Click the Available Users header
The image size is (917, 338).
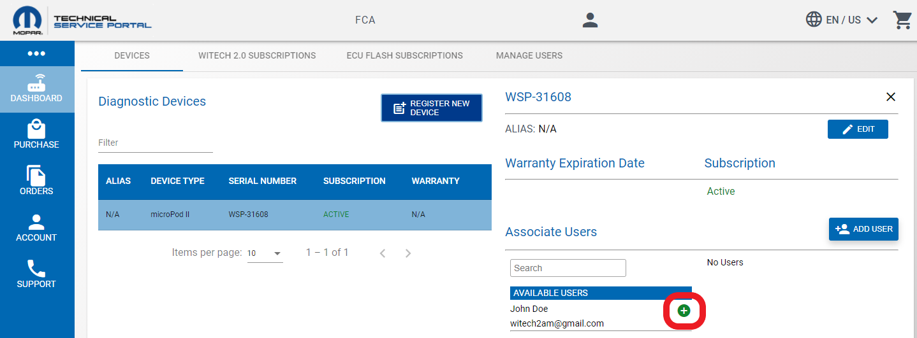[x=601, y=293]
